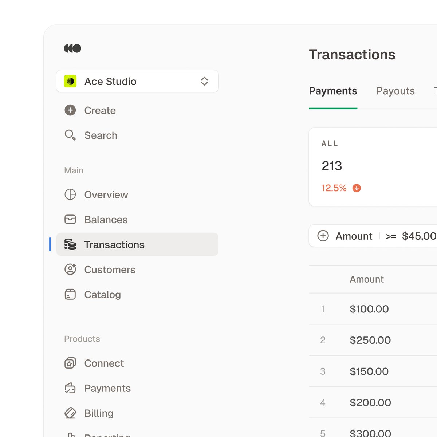Click the Billing ticket icon
437x437 pixels.
click(x=70, y=413)
